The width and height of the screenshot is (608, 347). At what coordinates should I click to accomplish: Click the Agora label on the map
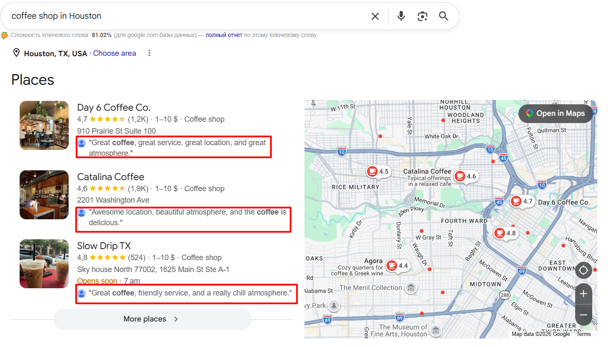[373, 261]
